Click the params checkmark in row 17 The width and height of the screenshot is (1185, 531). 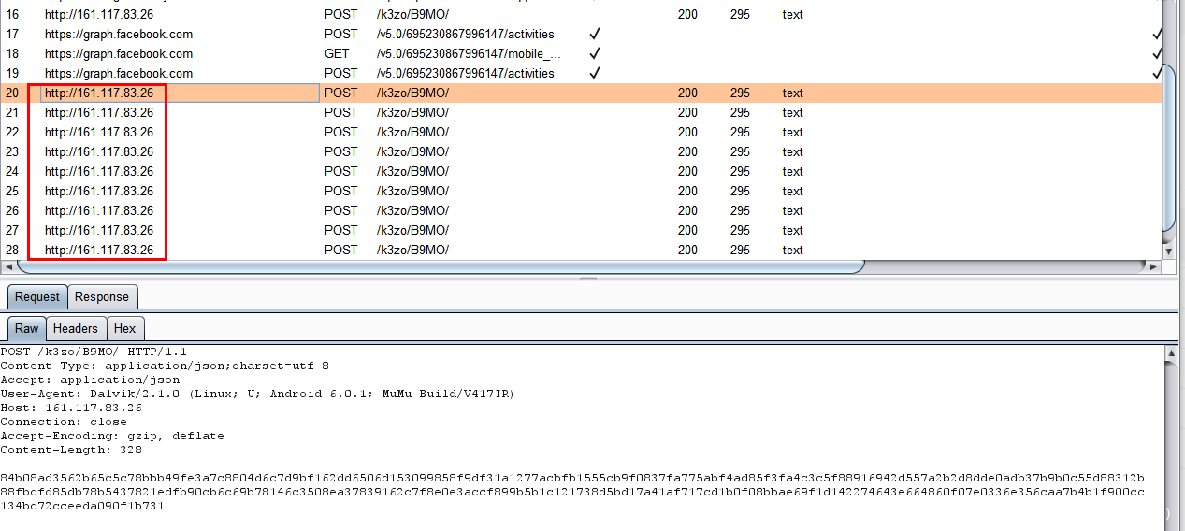pyautogui.click(x=594, y=34)
